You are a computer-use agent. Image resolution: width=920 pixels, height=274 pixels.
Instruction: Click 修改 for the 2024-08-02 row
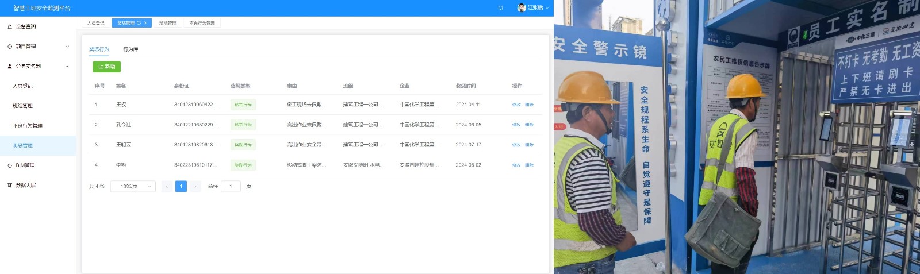(x=516, y=165)
